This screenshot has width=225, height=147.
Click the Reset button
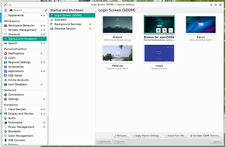tap(119, 141)
